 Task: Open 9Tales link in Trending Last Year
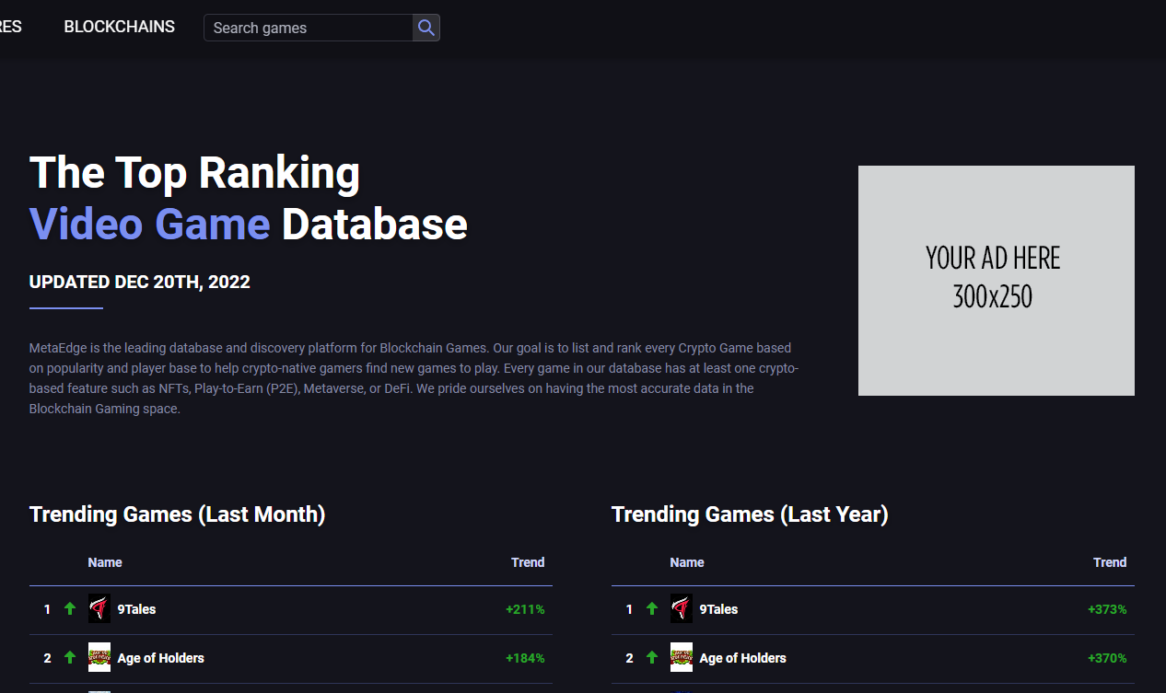[x=718, y=609]
